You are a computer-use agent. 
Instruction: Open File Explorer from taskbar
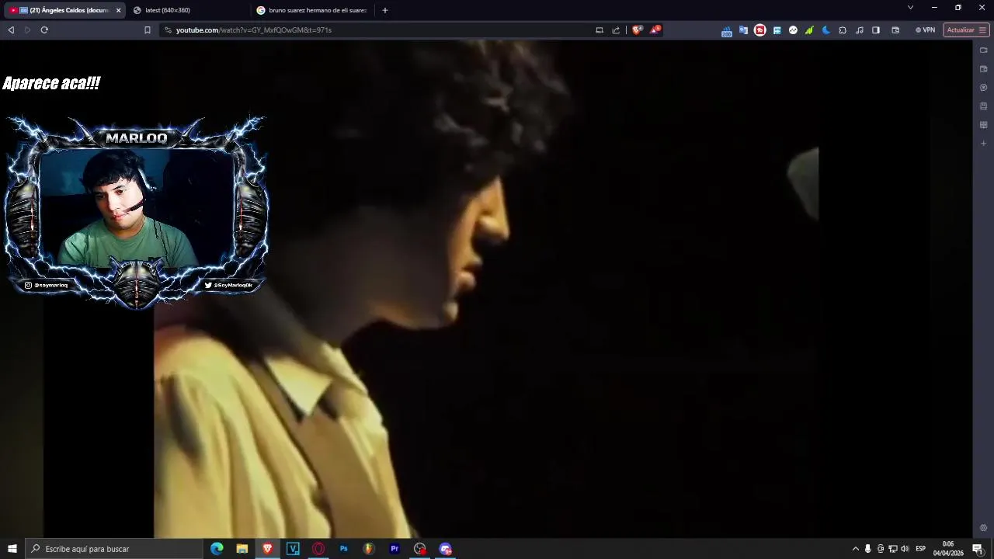242,549
